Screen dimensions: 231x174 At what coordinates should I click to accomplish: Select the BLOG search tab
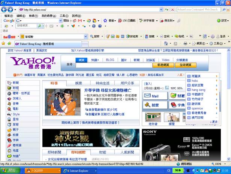pos(110,60)
